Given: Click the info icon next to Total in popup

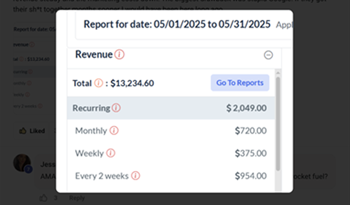Looking at the screenshot, I should coord(99,83).
